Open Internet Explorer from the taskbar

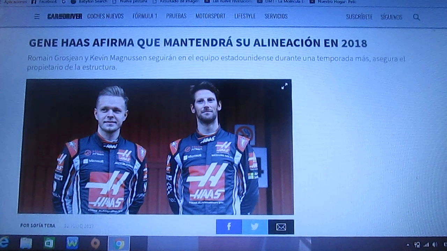point(4,243)
